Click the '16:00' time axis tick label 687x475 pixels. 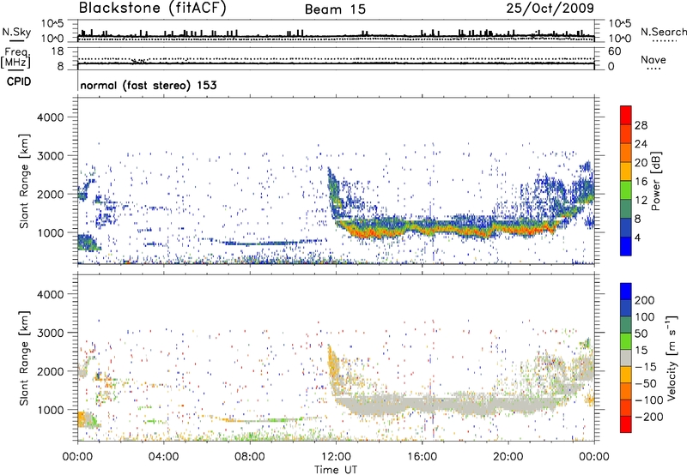[422, 457]
